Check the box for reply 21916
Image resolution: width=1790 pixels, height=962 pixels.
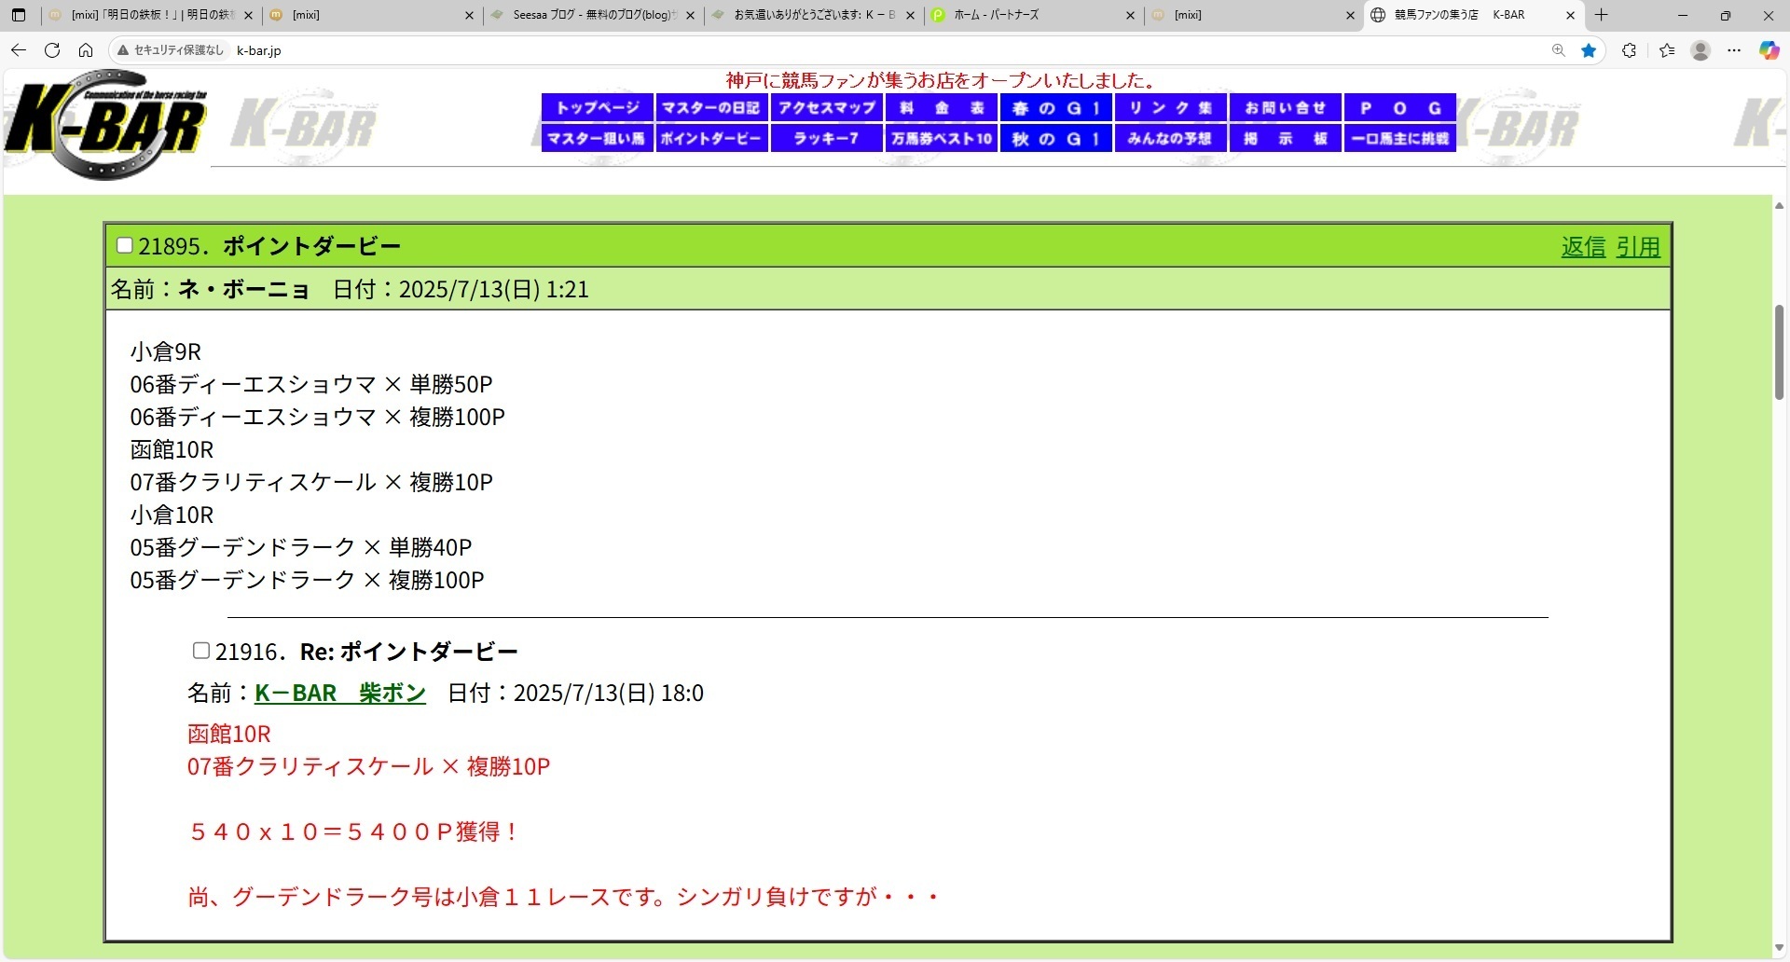[200, 651]
